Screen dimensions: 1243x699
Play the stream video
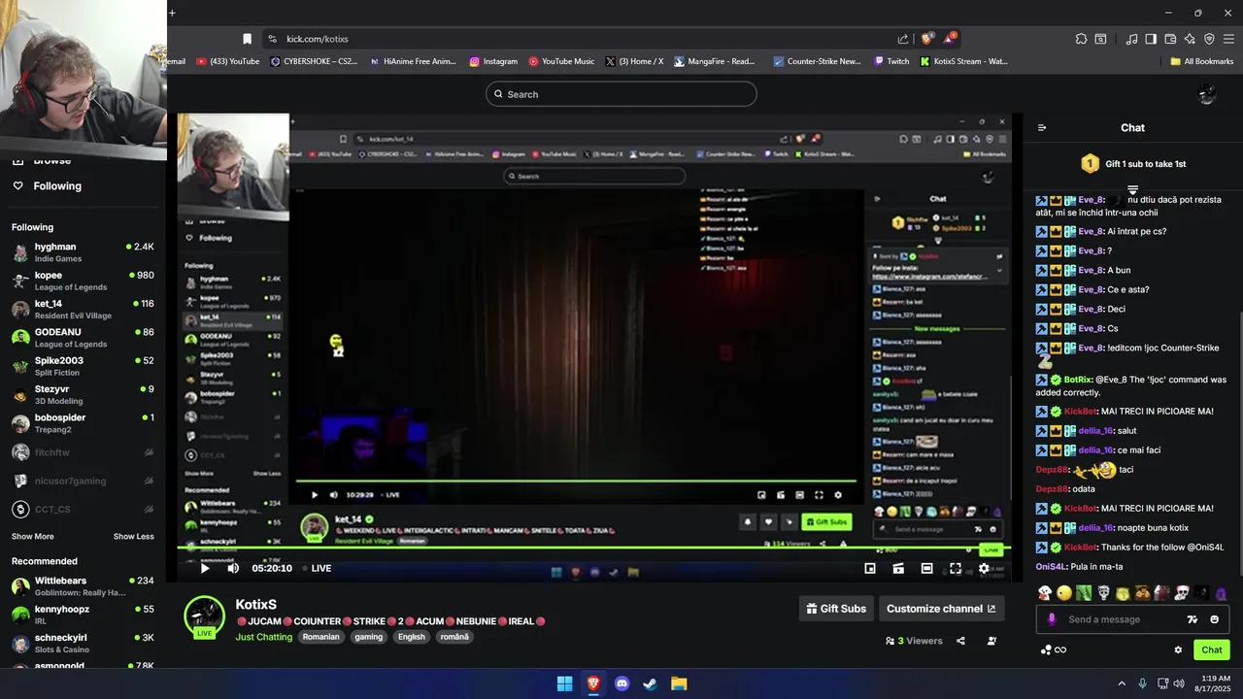coord(205,569)
